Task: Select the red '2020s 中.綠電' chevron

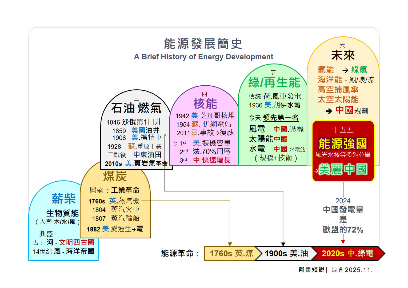Action: (347, 253)
